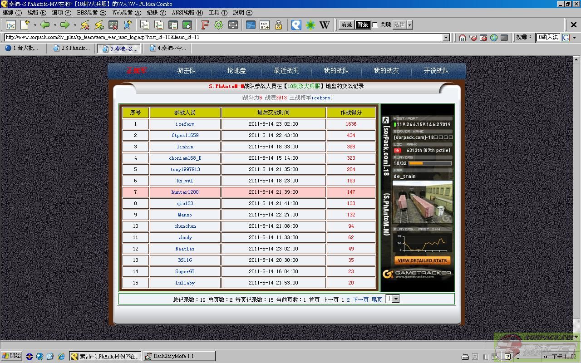581x363 pixels.
Task: Click the green gear settings icon
Action: point(218,25)
